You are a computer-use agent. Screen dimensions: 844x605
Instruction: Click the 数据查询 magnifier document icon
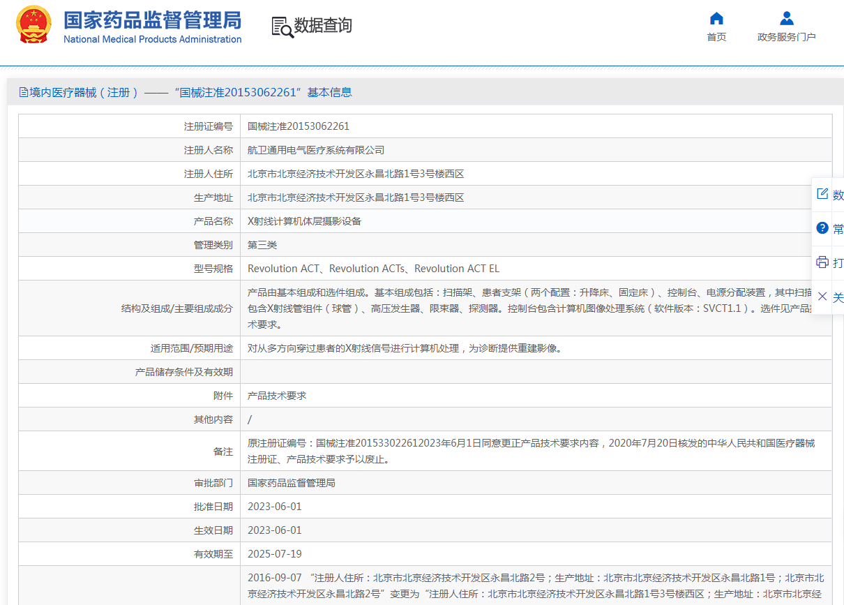point(282,27)
